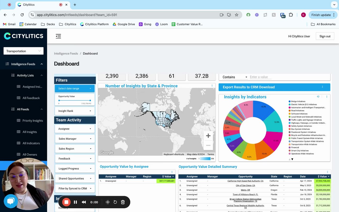Reload the page
The height and width of the screenshot is (212, 339).
[x=22, y=15]
